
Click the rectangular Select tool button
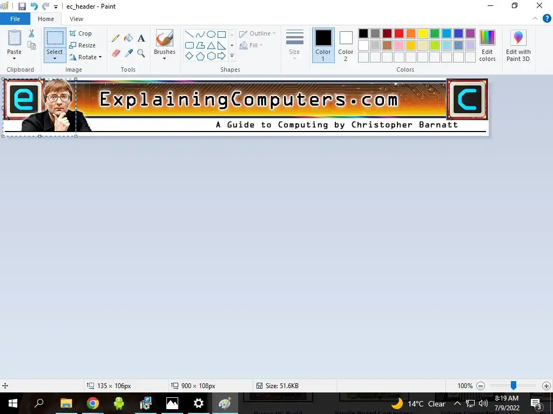55,38
